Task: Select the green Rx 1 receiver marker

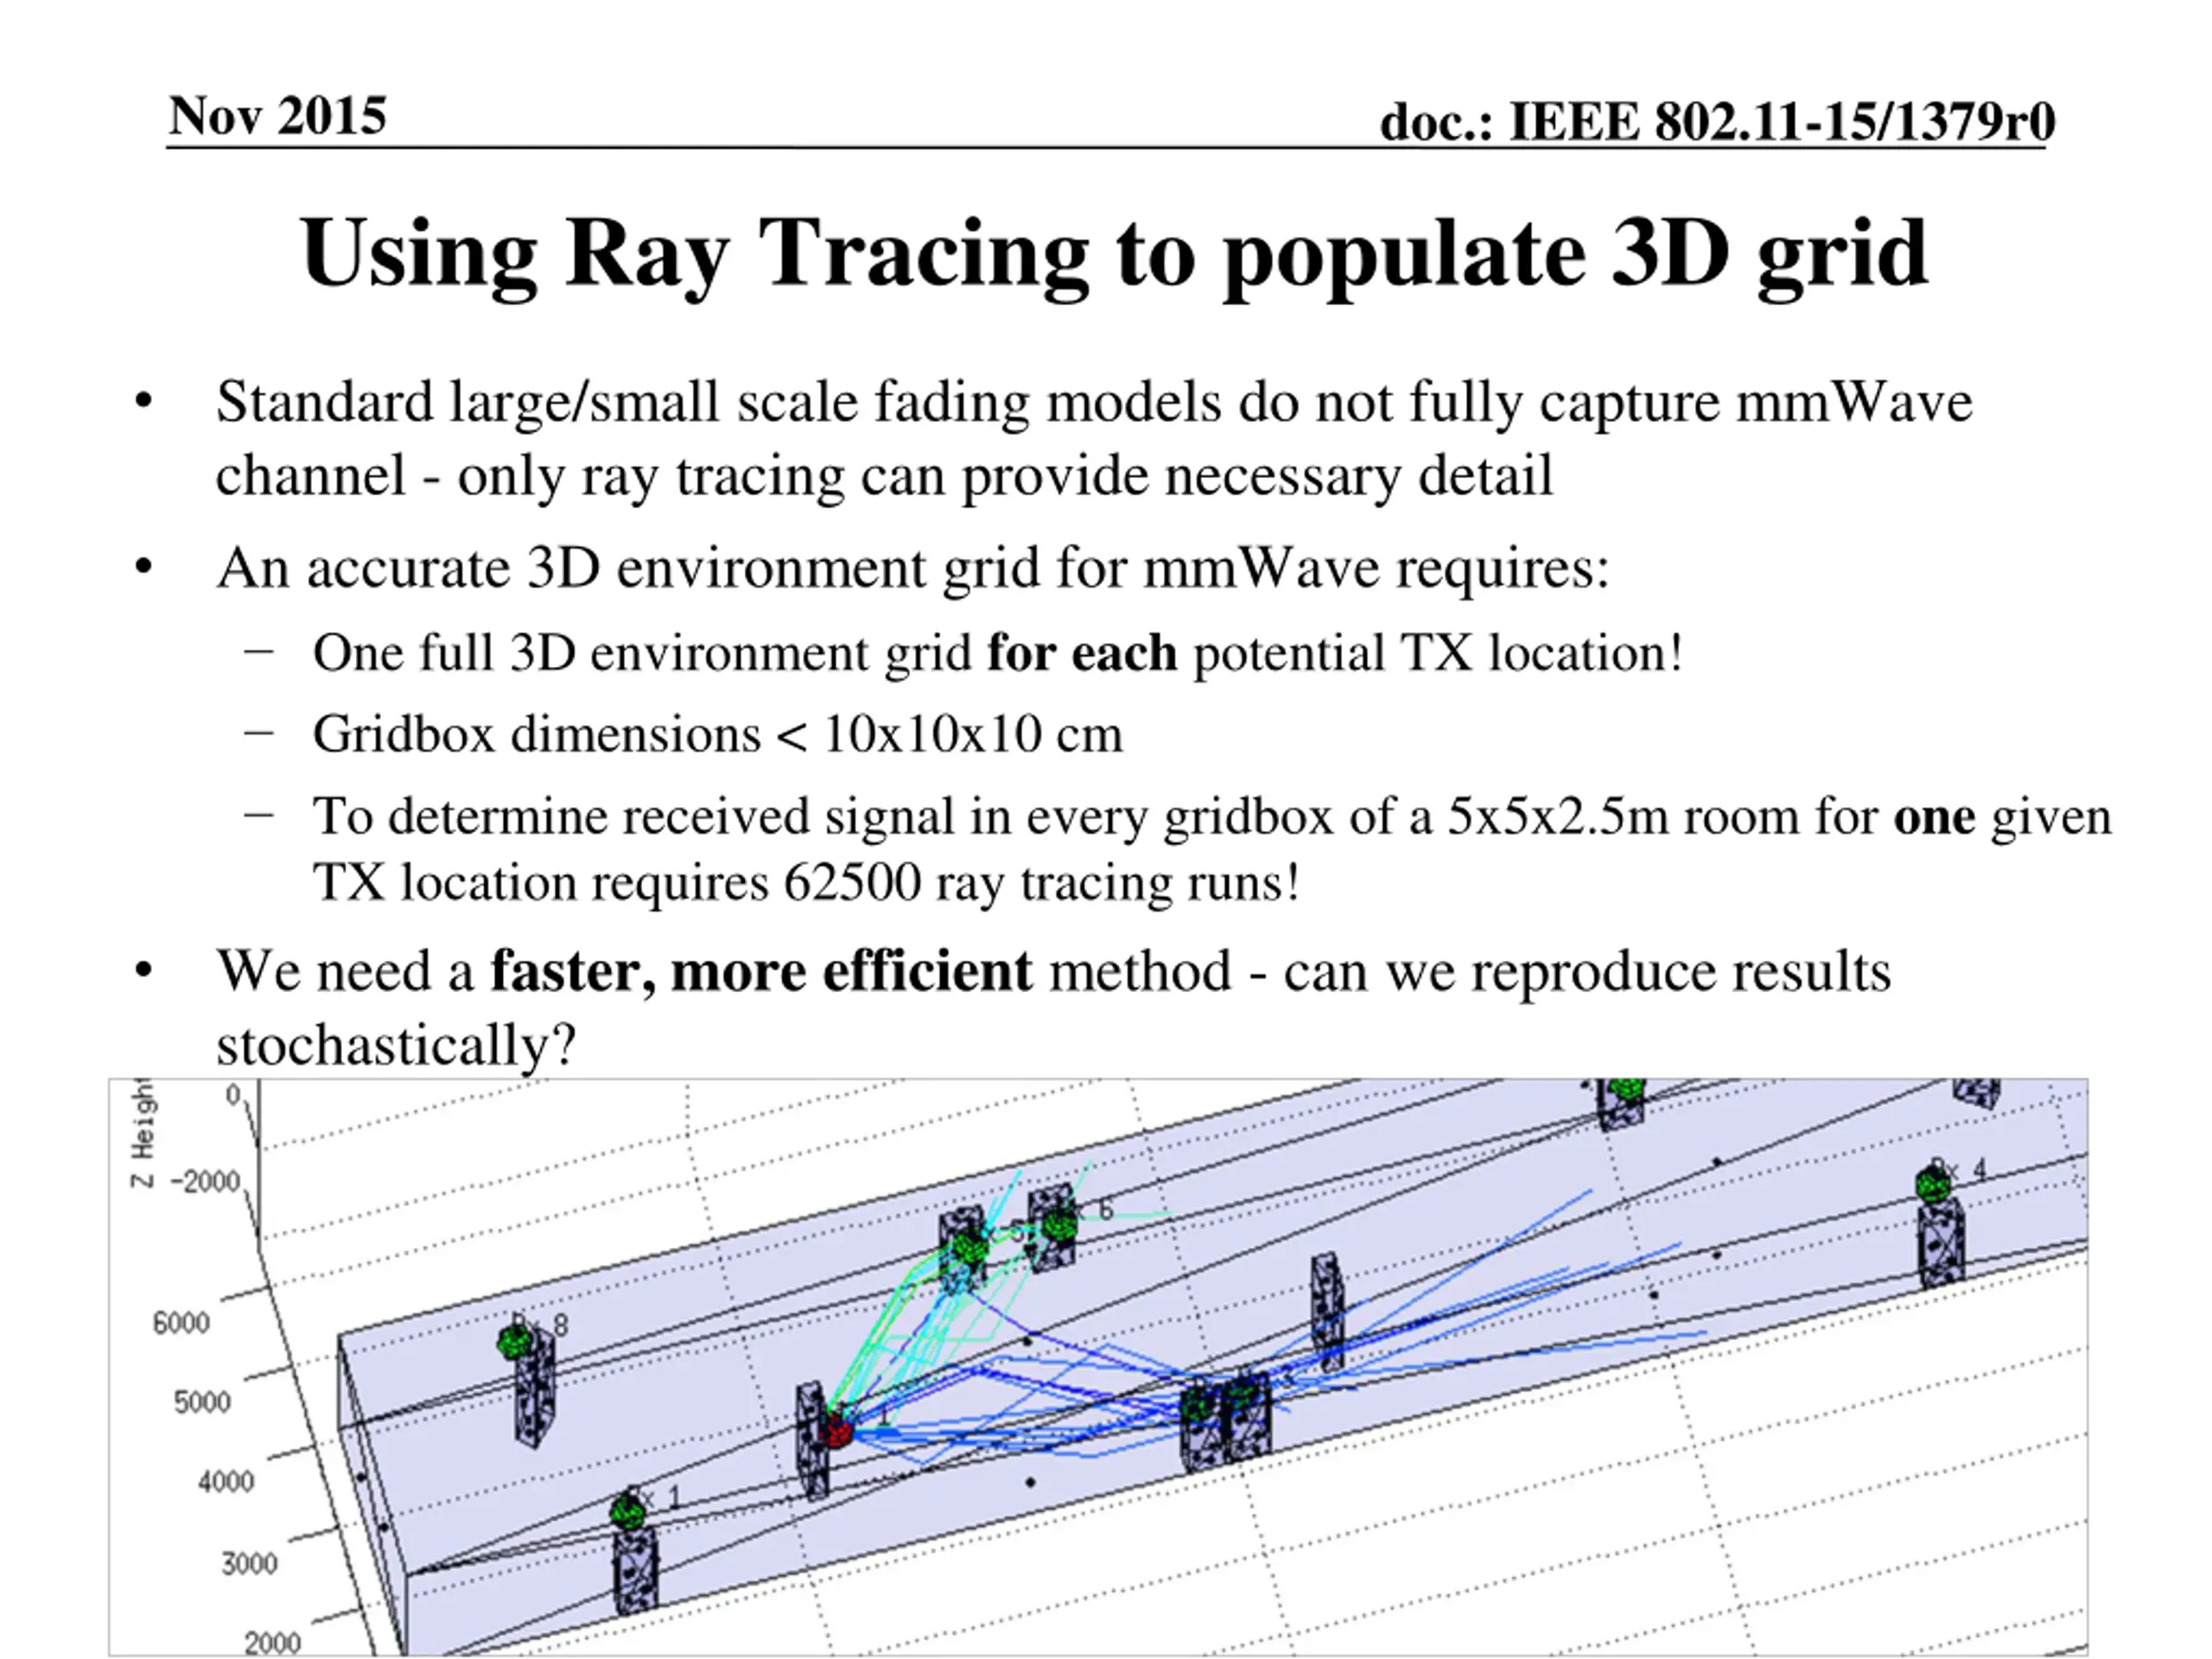Action: (627, 1511)
